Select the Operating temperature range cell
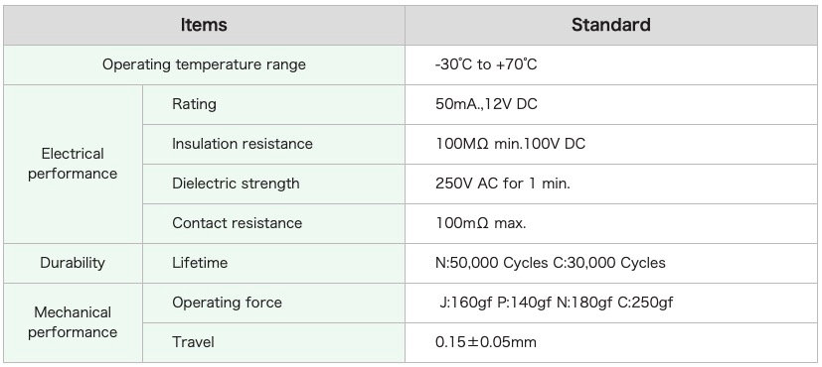Viewport: 822px width, 367px height. click(x=204, y=64)
